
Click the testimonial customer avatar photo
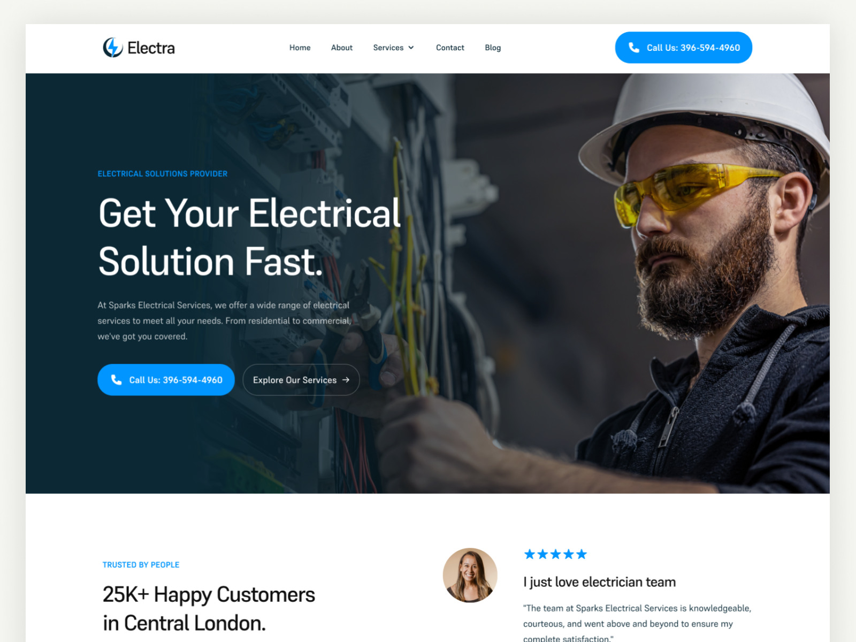(x=470, y=575)
